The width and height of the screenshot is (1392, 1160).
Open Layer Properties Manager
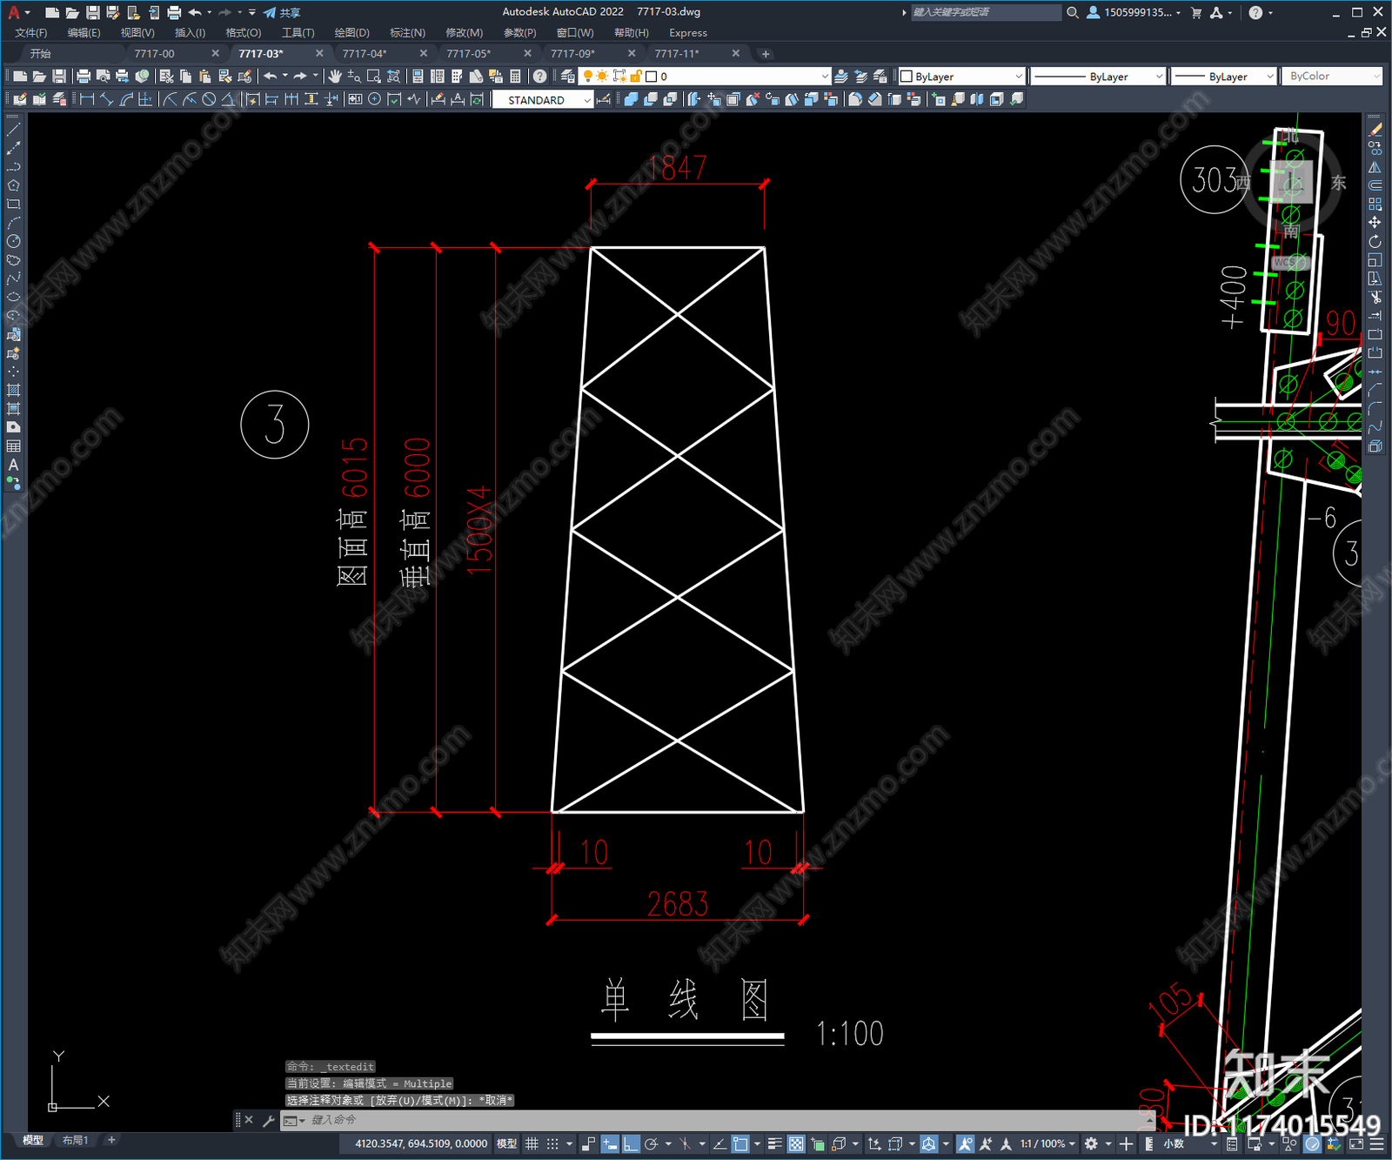pyautogui.click(x=568, y=77)
